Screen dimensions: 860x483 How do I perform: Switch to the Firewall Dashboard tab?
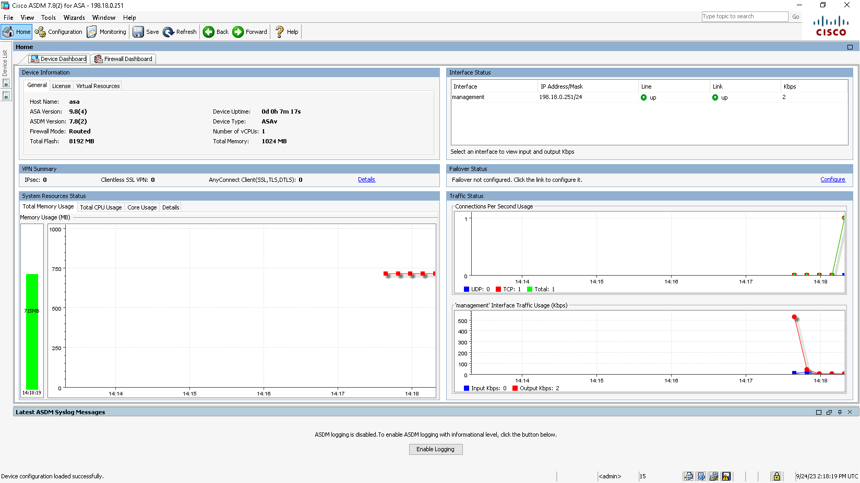click(x=123, y=59)
